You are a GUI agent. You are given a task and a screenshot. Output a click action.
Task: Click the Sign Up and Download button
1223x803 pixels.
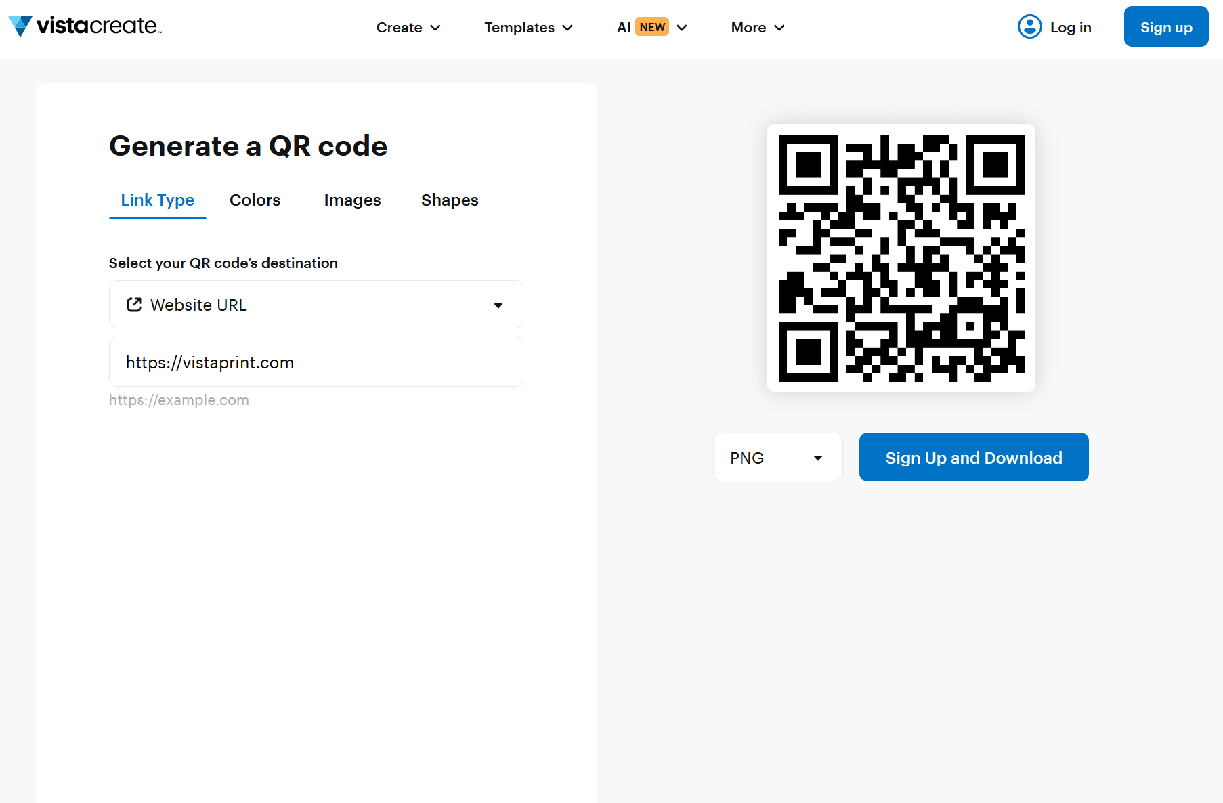tap(973, 457)
